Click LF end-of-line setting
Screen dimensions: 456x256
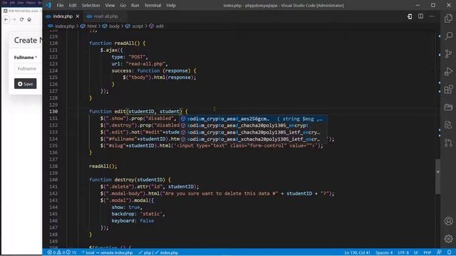pyautogui.click(x=416, y=252)
